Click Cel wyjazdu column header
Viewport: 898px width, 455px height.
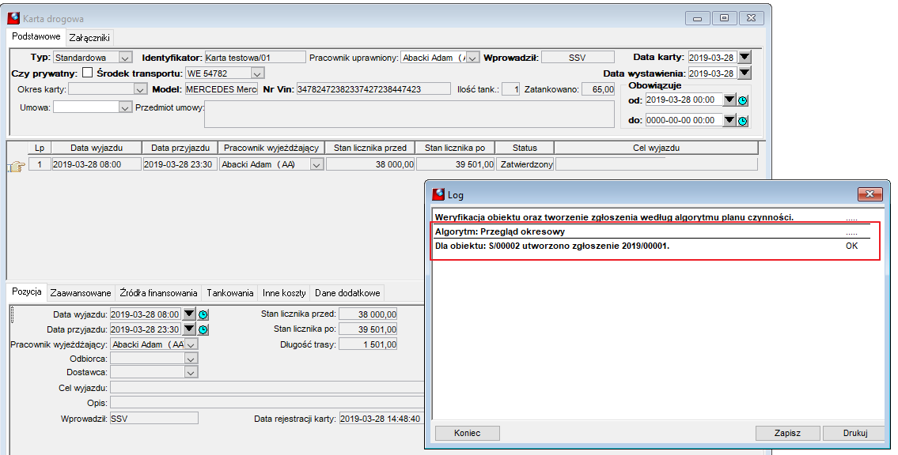[657, 148]
